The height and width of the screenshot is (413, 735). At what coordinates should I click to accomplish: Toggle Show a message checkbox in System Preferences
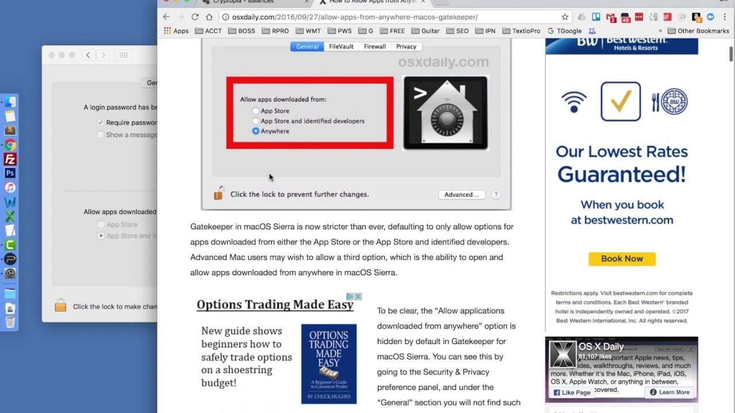click(100, 135)
